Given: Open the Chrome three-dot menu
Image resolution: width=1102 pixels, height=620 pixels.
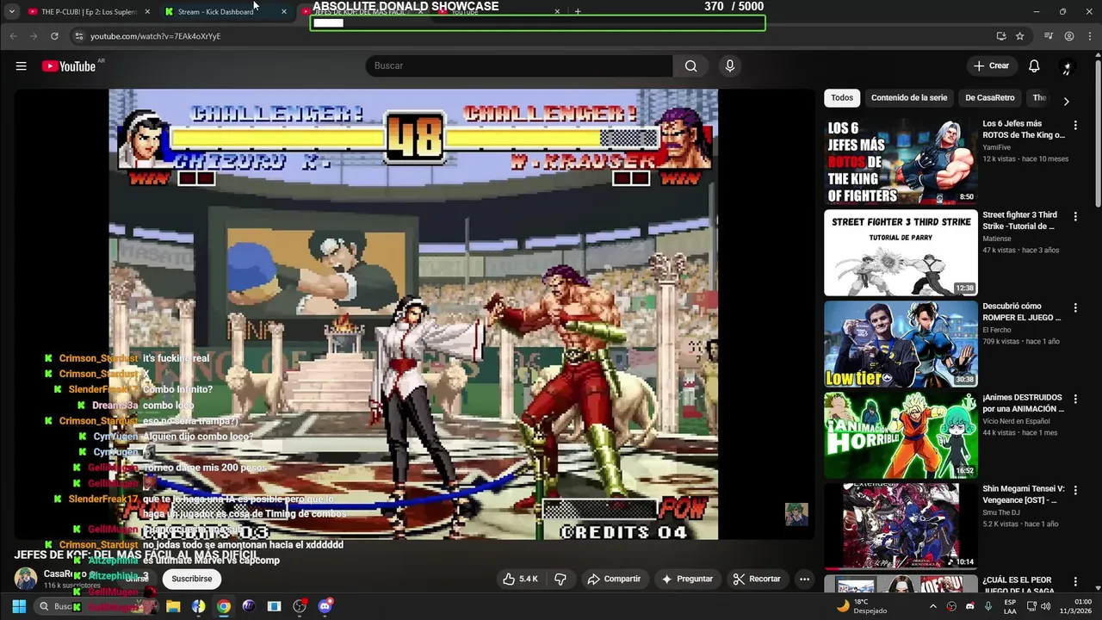Looking at the screenshot, I should [1089, 36].
